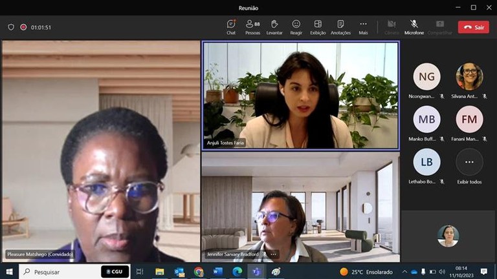This screenshot has height=279, width=497.
Task: Click the shield security icon
Action: [x=10, y=27]
